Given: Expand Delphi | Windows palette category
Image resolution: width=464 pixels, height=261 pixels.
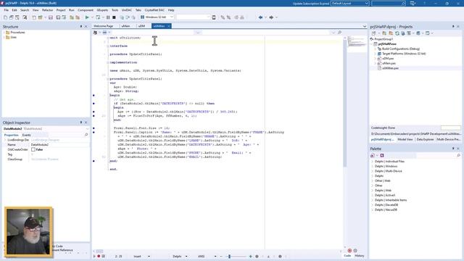Looking at the screenshot, I should [372, 166].
